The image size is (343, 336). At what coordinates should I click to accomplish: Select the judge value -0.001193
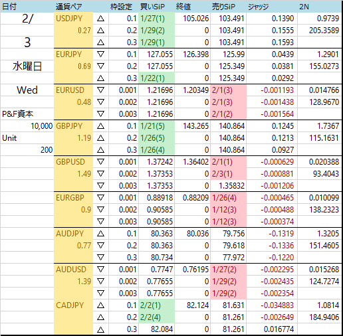coord(277,90)
